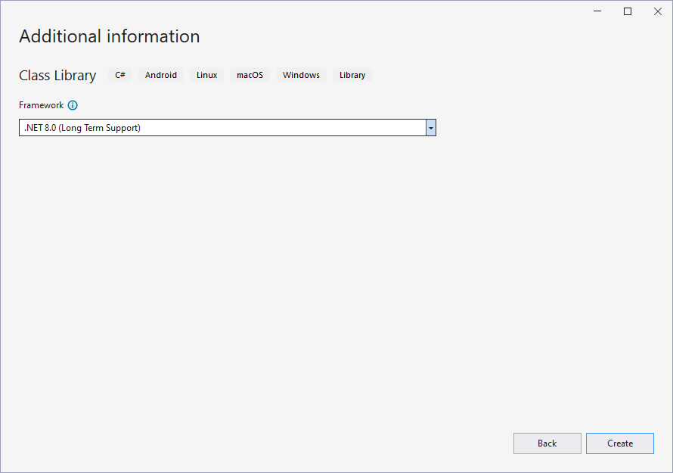Viewport: 673px width, 473px height.
Task: Click the Linux tag
Action: click(207, 75)
